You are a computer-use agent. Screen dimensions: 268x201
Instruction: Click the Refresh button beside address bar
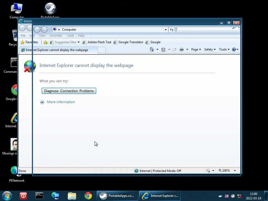[x=172, y=30]
